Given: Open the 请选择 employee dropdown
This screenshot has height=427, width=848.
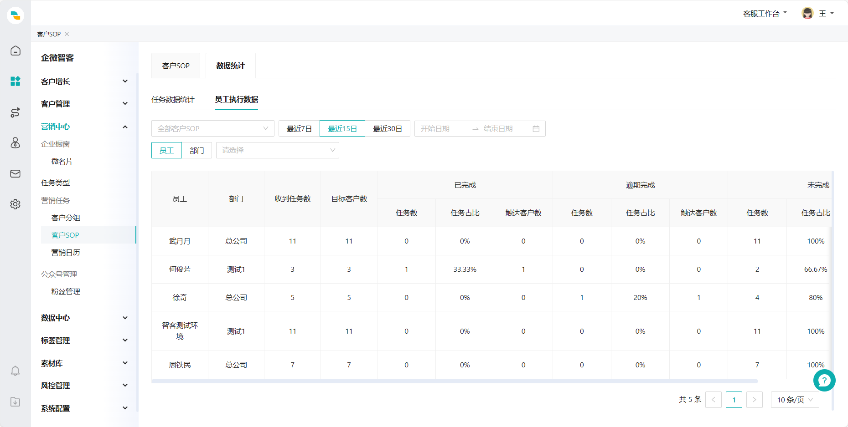Looking at the screenshot, I should (x=278, y=150).
